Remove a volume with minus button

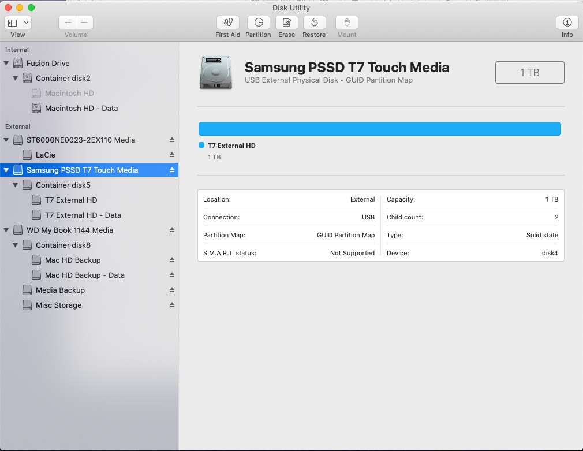pos(84,23)
